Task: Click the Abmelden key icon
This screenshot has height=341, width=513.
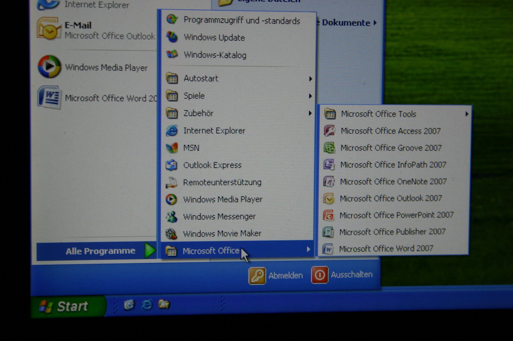Action: click(x=257, y=276)
